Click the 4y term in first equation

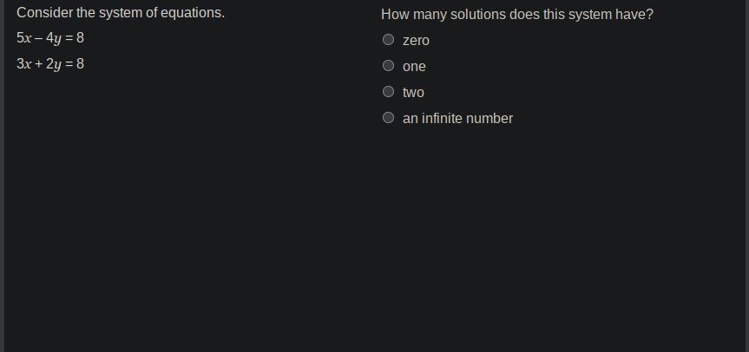click(53, 38)
